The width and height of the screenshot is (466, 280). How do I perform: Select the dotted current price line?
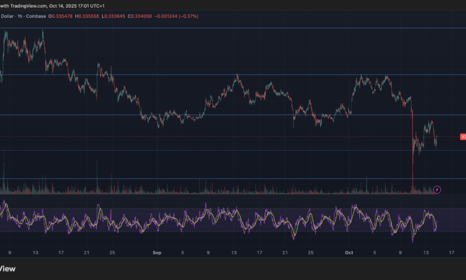click(299, 137)
